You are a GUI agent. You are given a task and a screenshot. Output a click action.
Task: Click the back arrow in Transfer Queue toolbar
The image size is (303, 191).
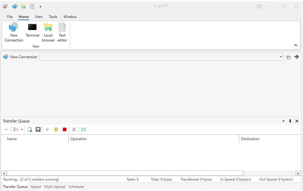coord(6,129)
